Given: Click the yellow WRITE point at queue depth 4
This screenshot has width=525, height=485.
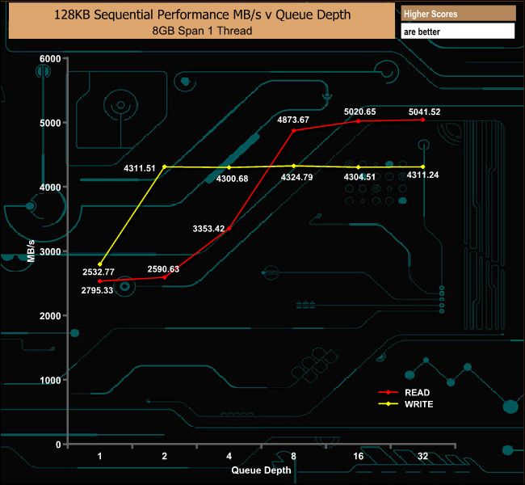Looking at the screenshot, I should (229, 167).
